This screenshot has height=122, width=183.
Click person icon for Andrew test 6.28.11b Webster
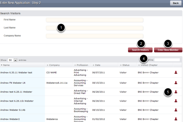[176, 101]
